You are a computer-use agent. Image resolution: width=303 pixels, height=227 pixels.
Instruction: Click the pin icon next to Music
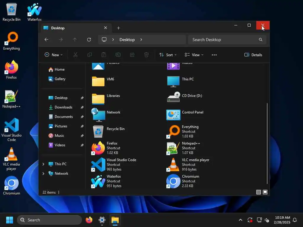coord(82,136)
